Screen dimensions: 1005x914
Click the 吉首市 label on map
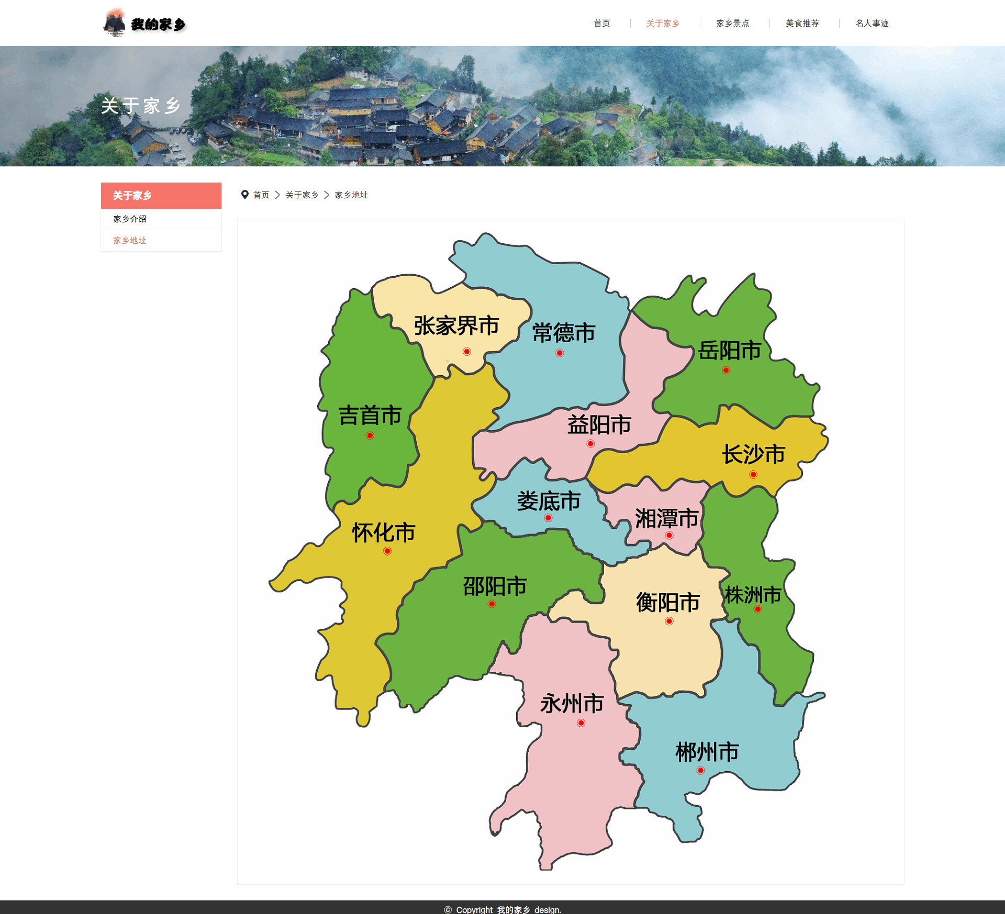coord(370,415)
